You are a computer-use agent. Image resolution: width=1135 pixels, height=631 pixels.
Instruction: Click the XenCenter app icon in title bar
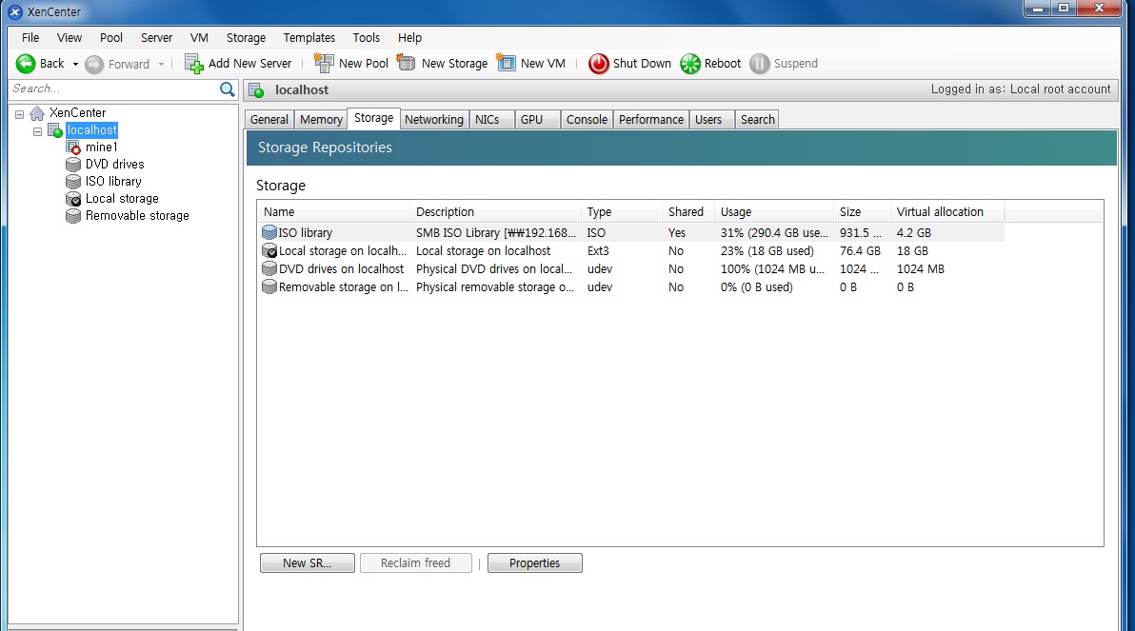(x=15, y=11)
